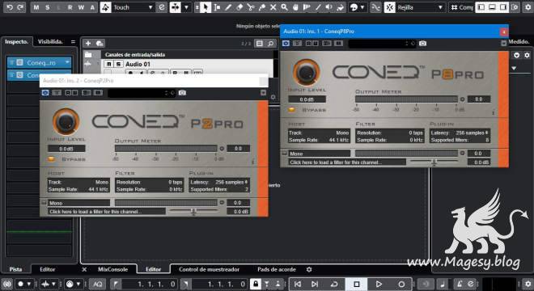Toggle the punch points lock button
Viewport: 534px width, 291px height.
256,284
